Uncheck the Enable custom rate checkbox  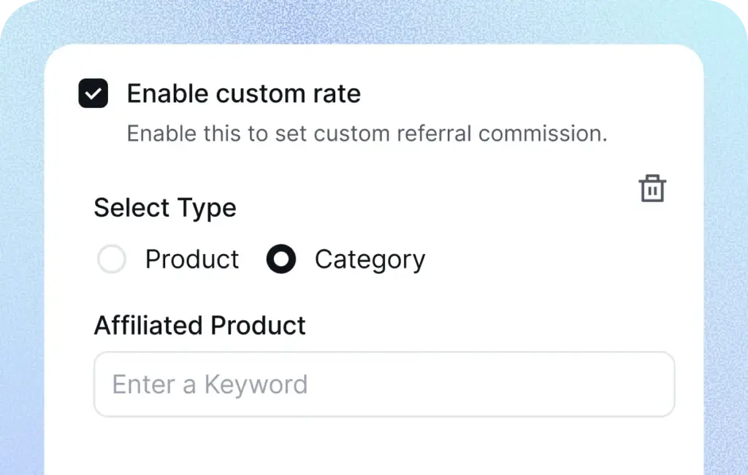(93, 93)
